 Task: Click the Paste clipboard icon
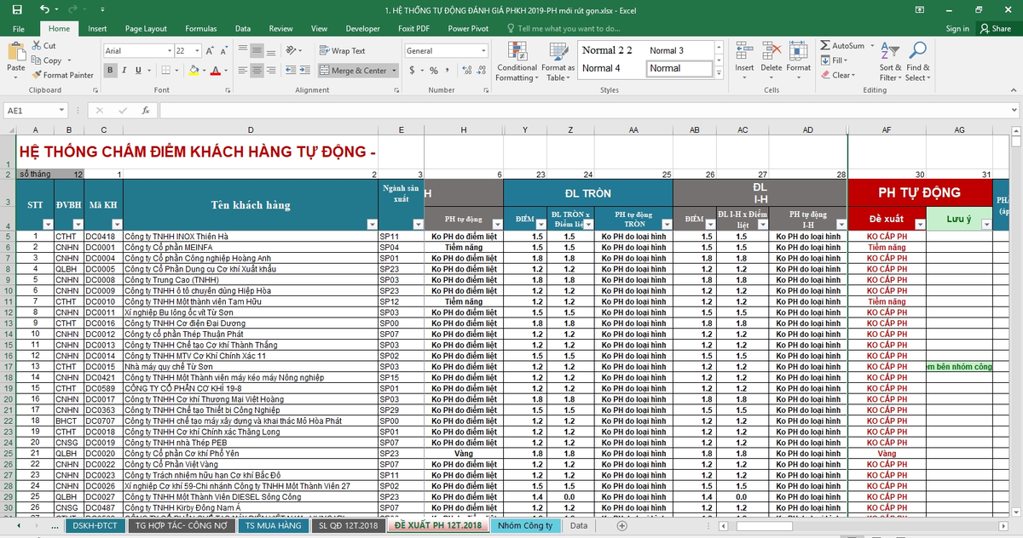[15, 51]
